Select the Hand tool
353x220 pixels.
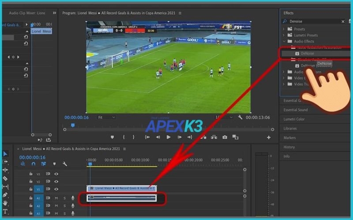pyautogui.click(x=5, y=203)
